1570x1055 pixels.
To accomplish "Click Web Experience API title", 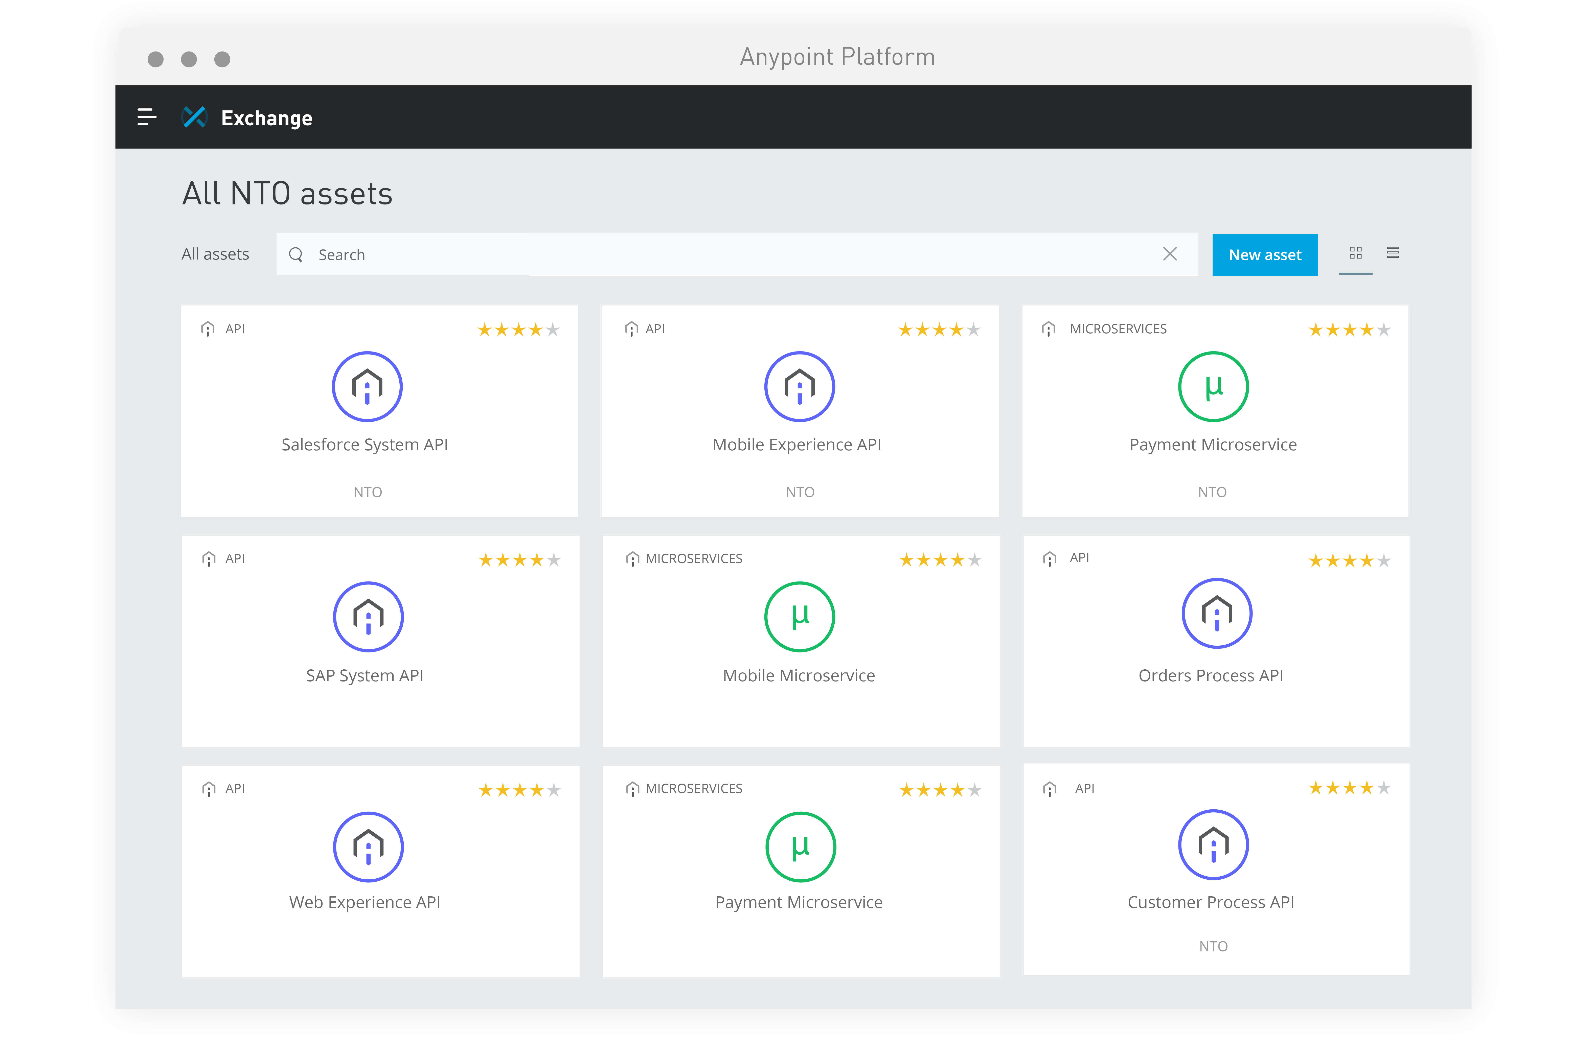I will pos(365,902).
